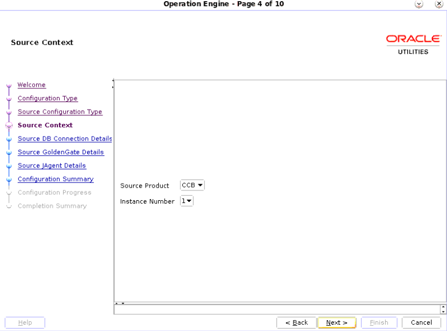Click the Next button
This screenshot has width=447, height=331.
pos(336,322)
